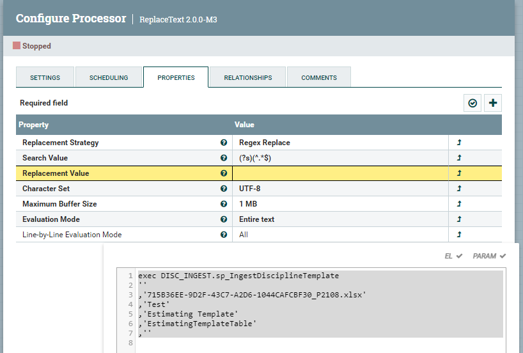Click help icon next to Character Set

click(224, 189)
